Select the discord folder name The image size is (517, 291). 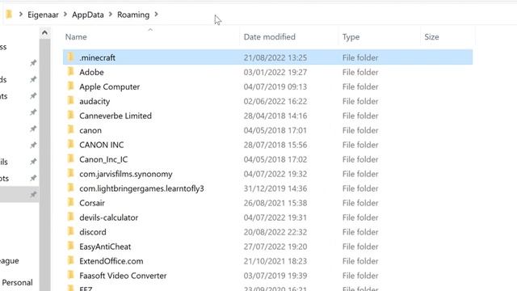93,232
